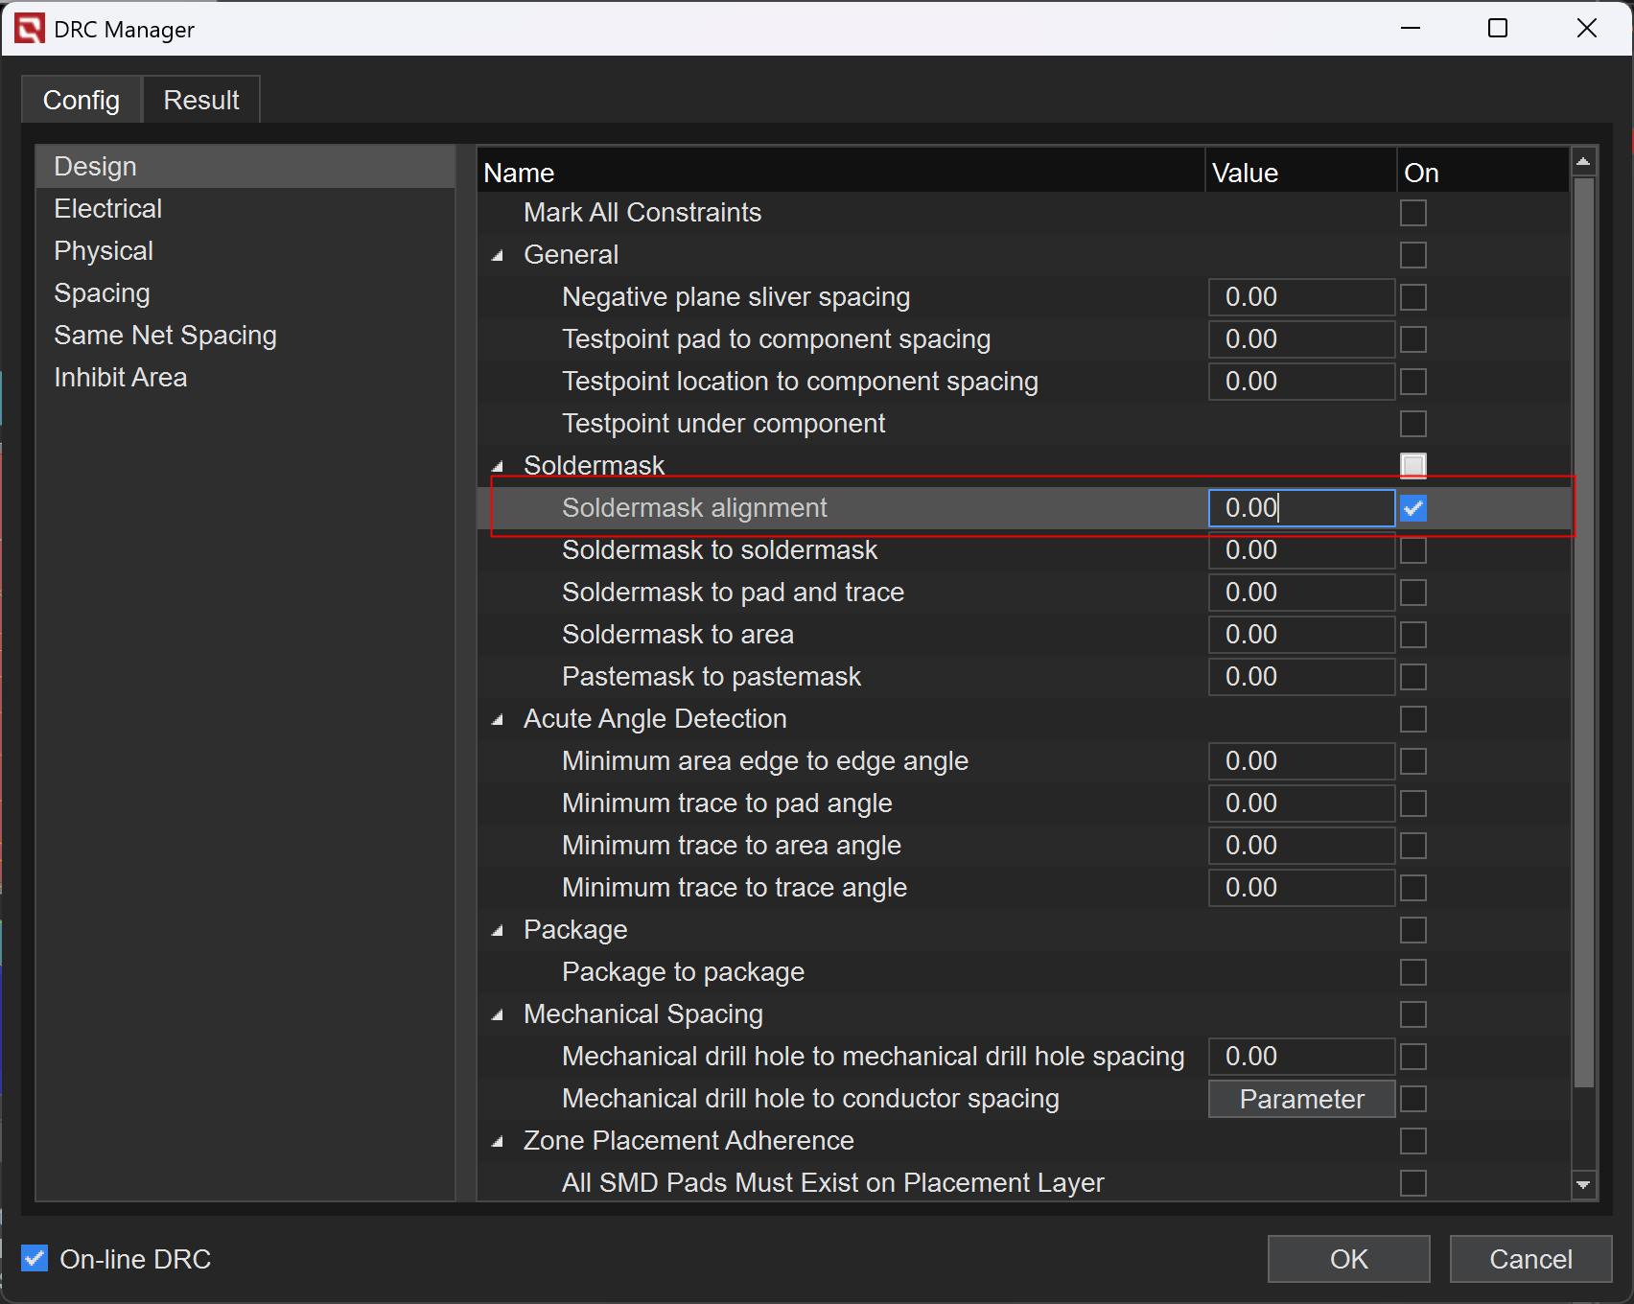
Task: Enable Mark All Constraints checkbox
Action: click(x=1412, y=213)
